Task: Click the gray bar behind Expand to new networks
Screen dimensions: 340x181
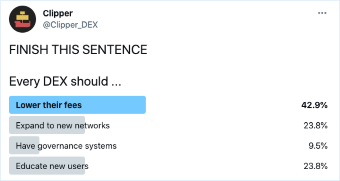Action: 47,125
